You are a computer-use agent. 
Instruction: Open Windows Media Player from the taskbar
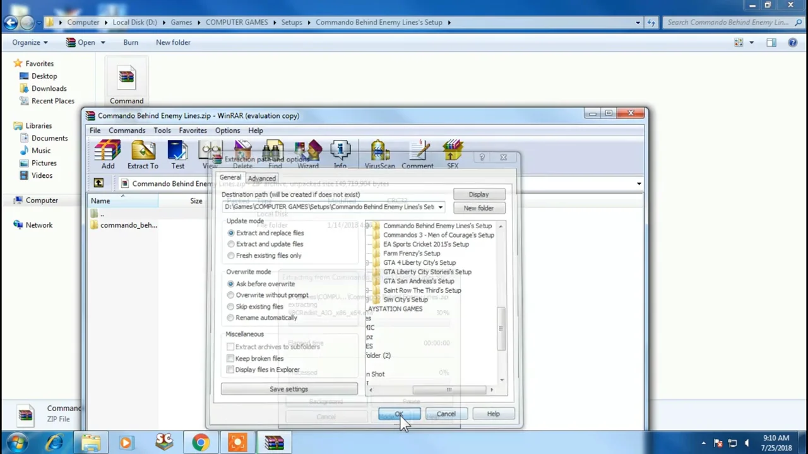(126, 443)
